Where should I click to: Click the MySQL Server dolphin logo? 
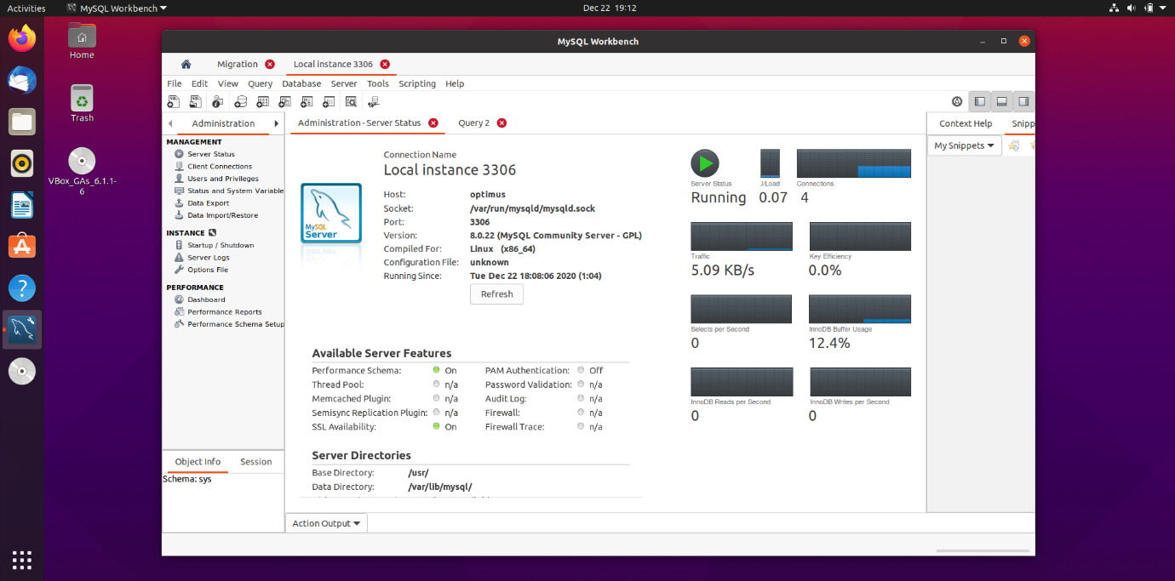click(331, 214)
